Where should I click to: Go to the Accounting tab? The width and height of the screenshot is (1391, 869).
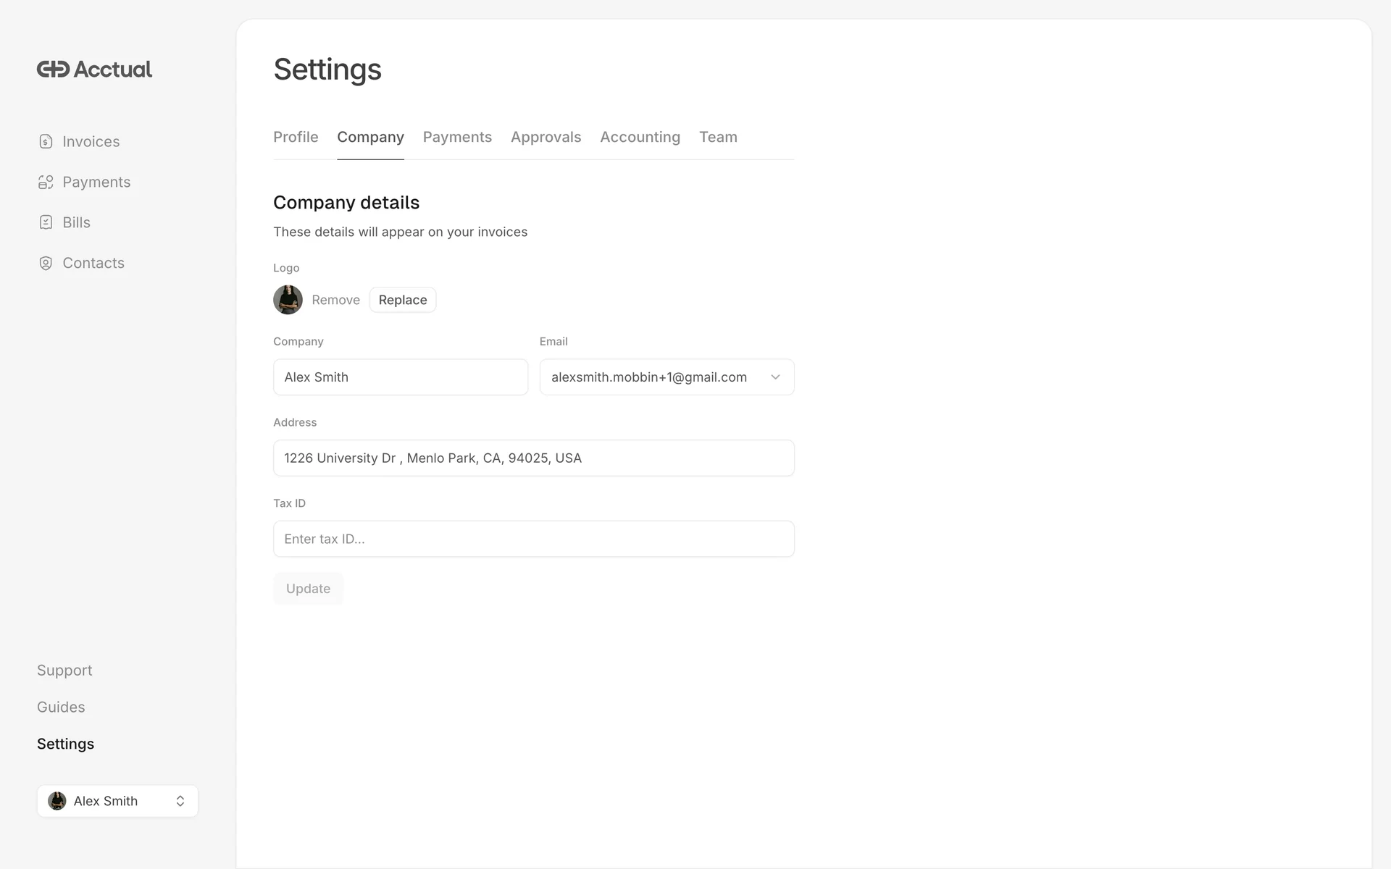tap(640, 137)
